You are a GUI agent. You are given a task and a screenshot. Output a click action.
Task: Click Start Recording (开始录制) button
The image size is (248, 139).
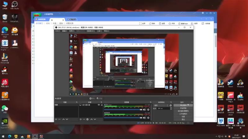(183, 108)
